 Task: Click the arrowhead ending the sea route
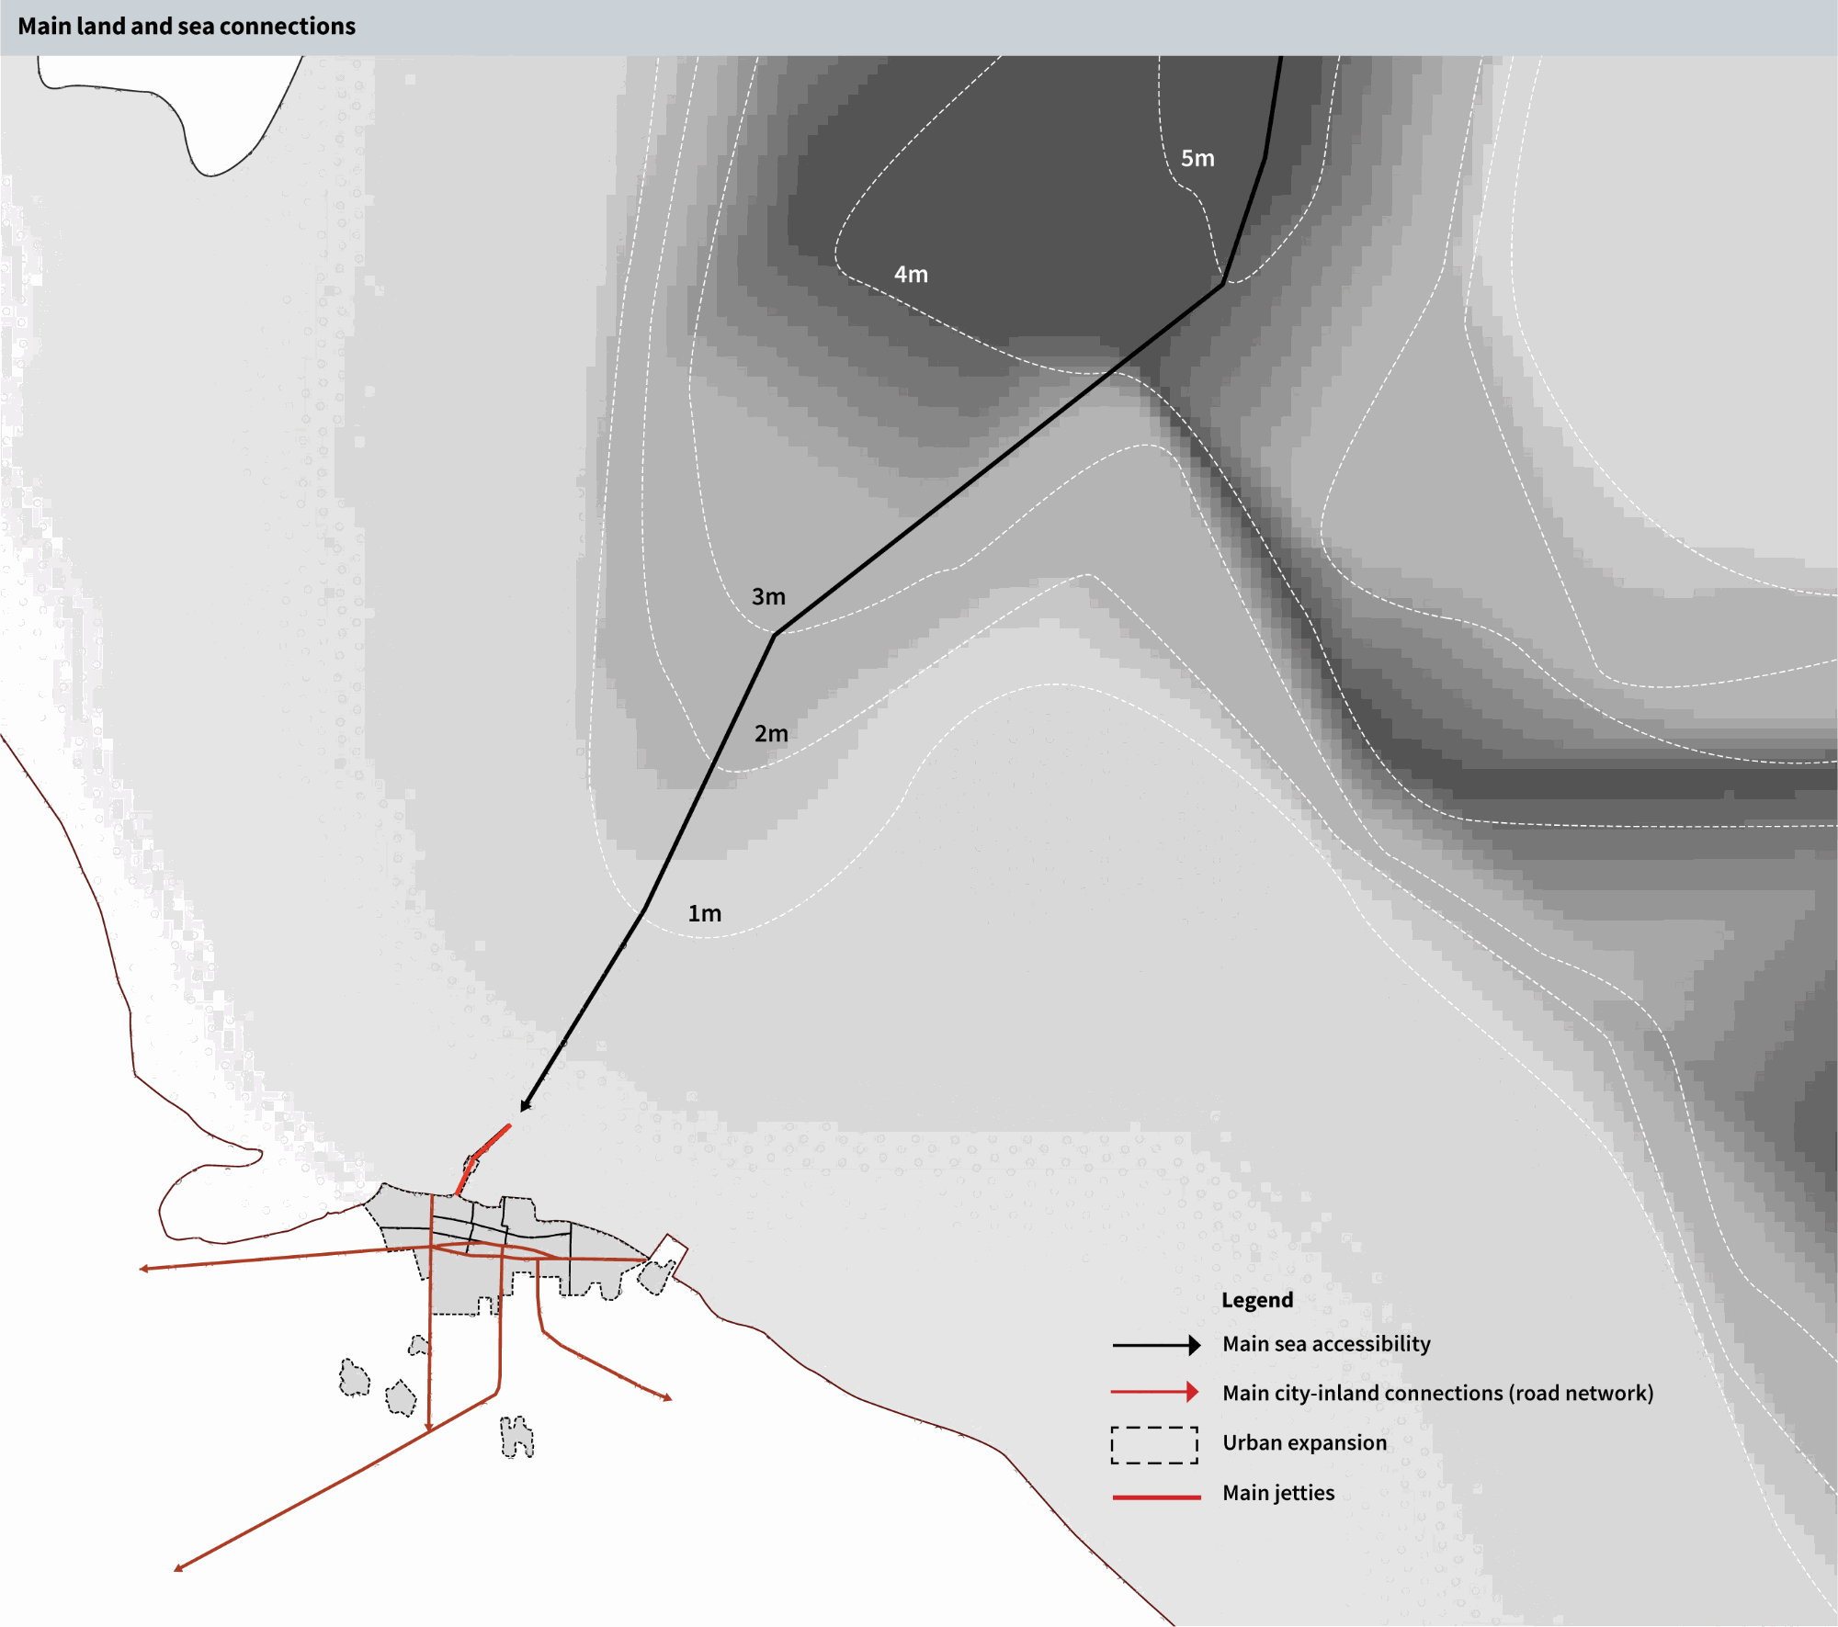pyautogui.click(x=526, y=1106)
